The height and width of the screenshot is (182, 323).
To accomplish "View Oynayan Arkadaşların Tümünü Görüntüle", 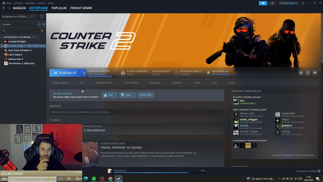I will pyautogui.click(x=293, y=155).
